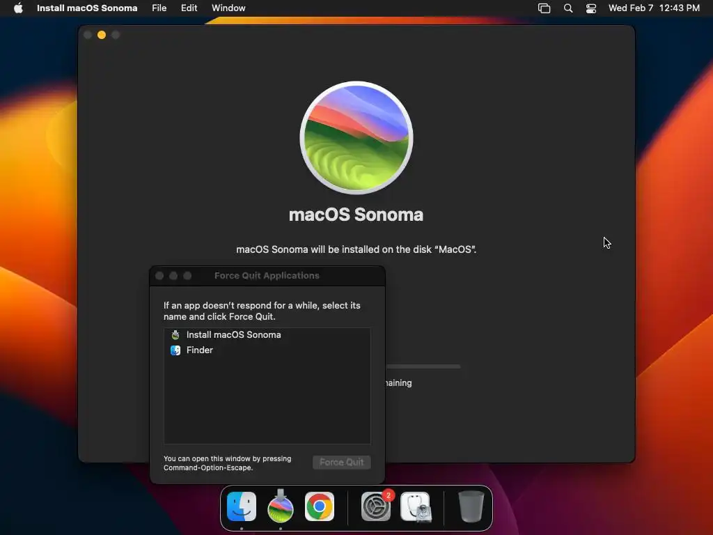
Task: Click the close button of Force Quit Applications
Action: (x=159, y=276)
